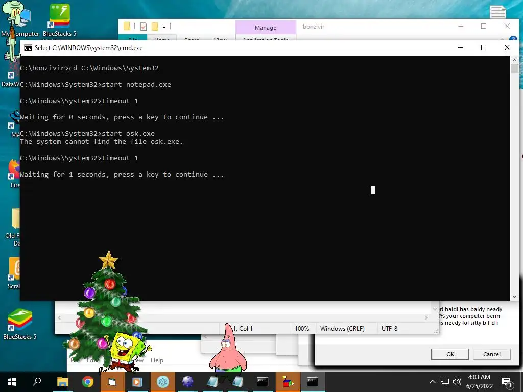523x392 pixels.
Task: Click 'baldi has baldy heady' dialog text
Action: click(x=473, y=309)
